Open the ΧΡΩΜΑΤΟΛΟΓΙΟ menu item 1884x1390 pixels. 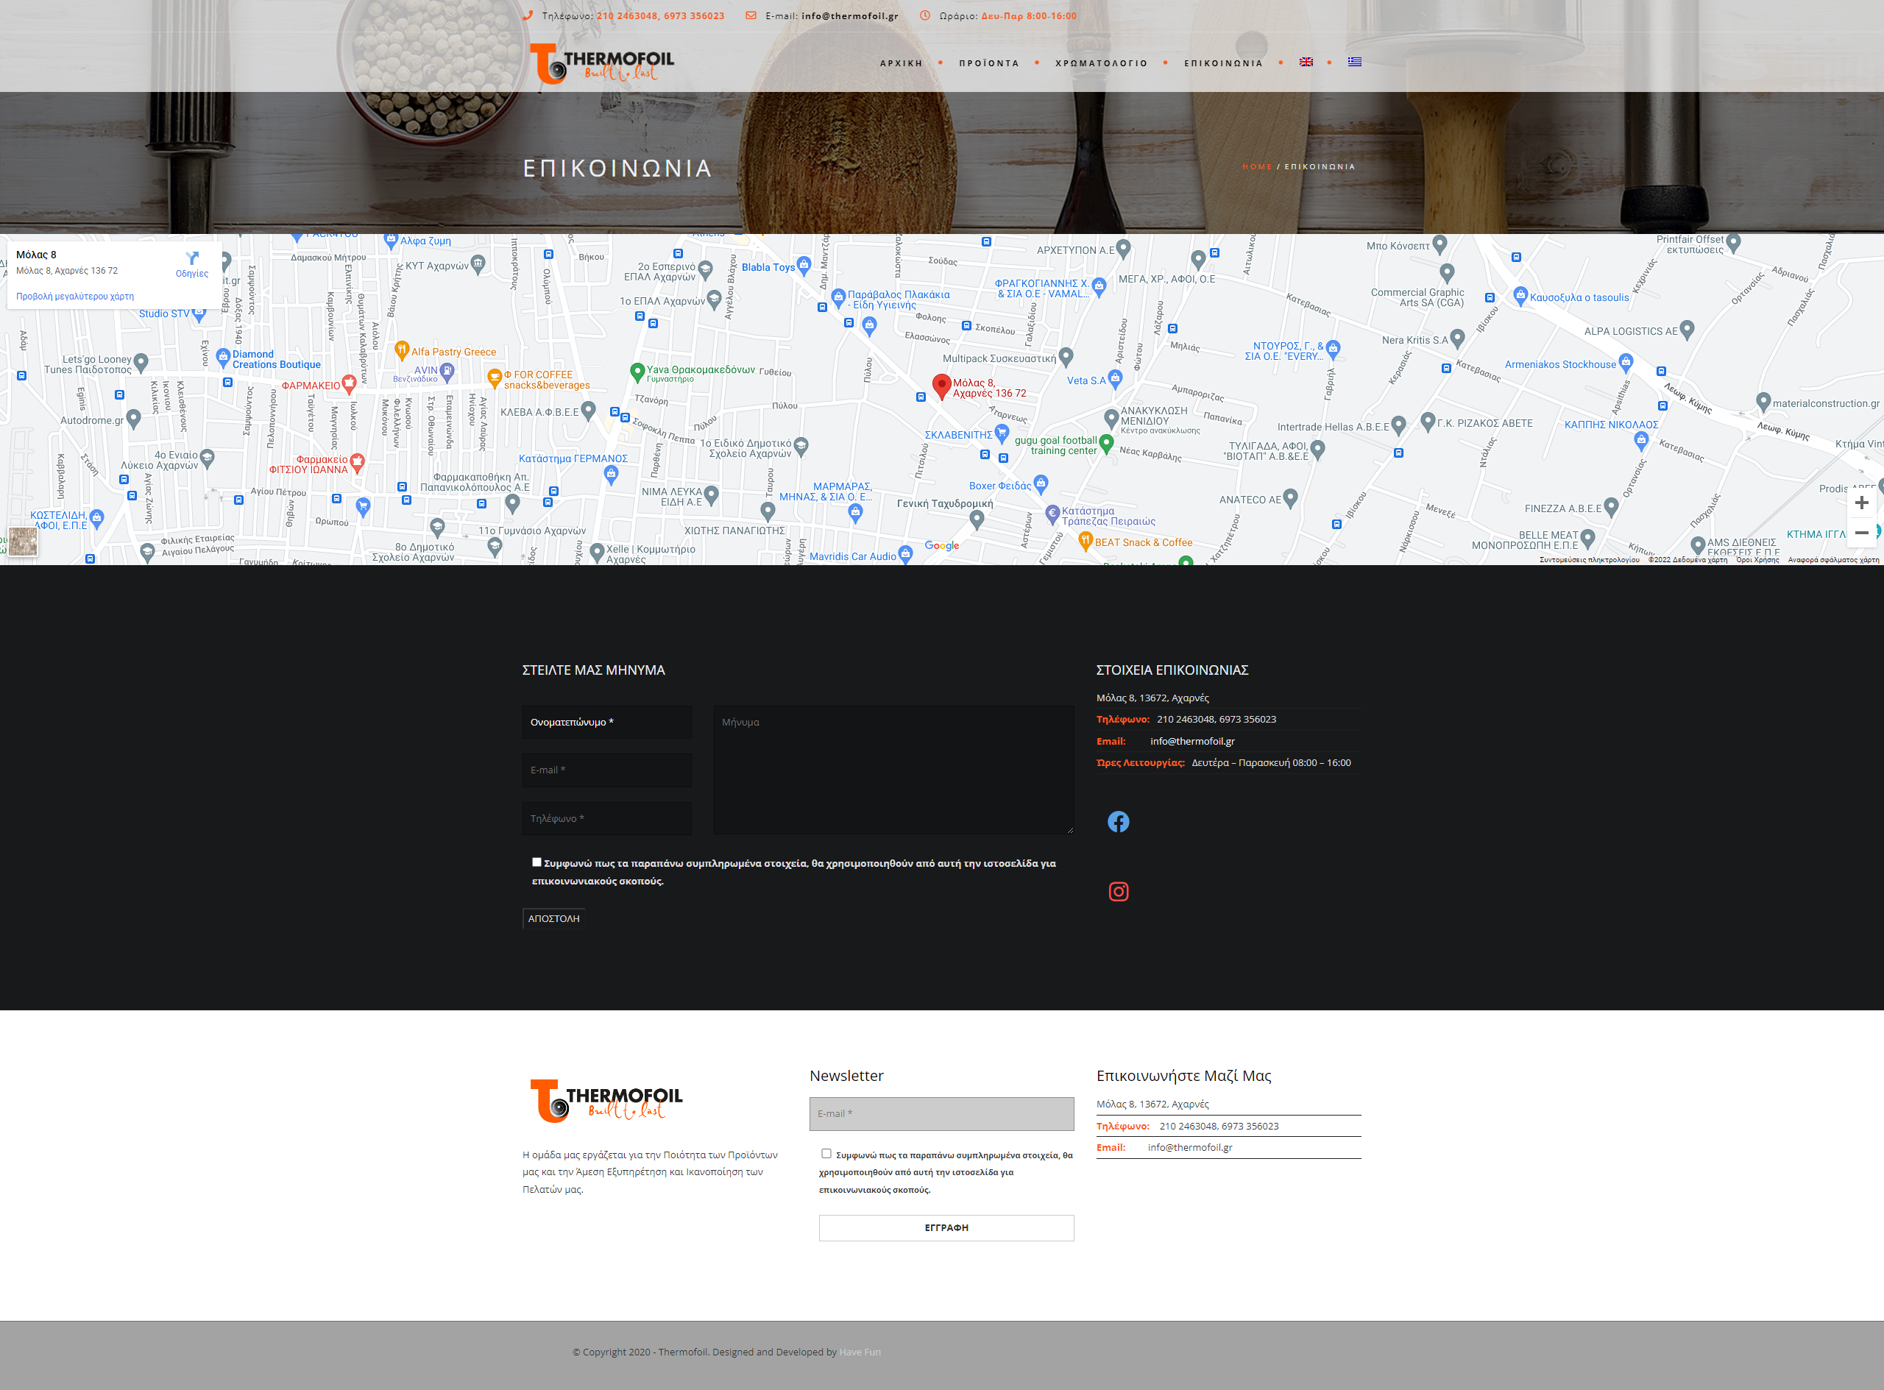click(x=1102, y=63)
